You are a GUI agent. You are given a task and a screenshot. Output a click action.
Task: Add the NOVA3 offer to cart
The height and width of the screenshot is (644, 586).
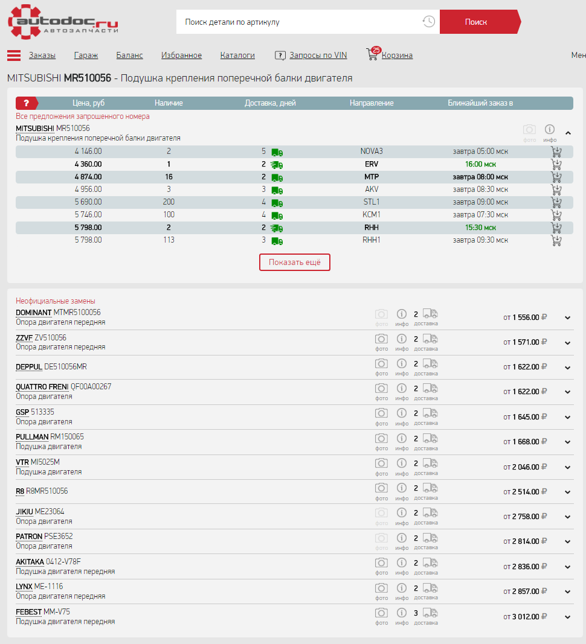[556, 151]
